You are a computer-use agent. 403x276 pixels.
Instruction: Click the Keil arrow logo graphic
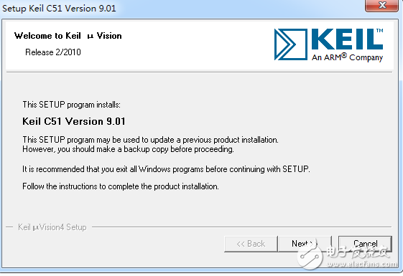[291, 44]
